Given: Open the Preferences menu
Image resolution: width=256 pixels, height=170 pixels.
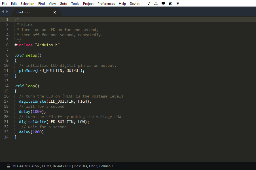Looking at the screenshot, I should point(106,4).
